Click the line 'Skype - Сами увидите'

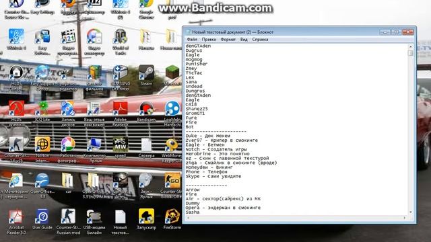tap(213, 176)
